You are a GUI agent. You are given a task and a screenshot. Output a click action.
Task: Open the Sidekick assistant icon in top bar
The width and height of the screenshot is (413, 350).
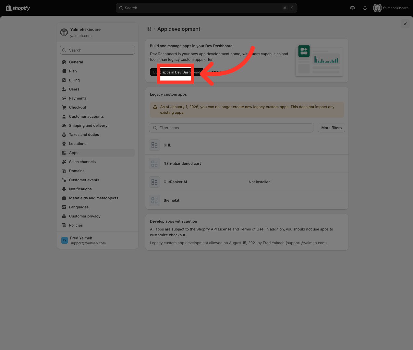(x=352, y=8)
